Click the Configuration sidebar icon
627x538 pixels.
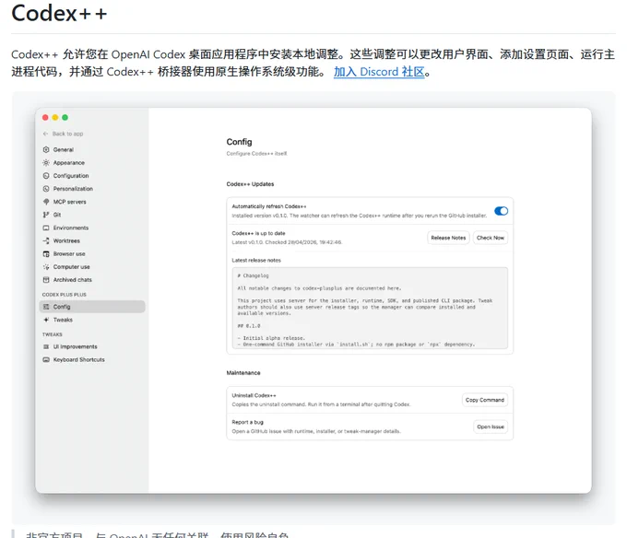tap(46, 176)
